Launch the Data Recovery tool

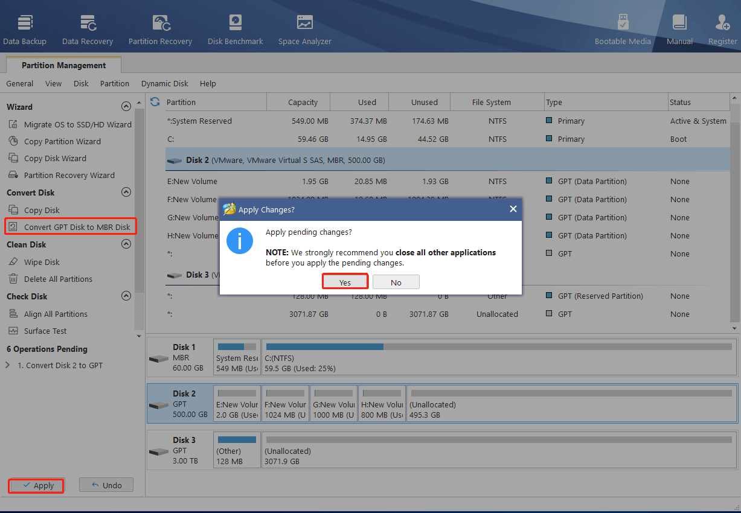(88, 30)
